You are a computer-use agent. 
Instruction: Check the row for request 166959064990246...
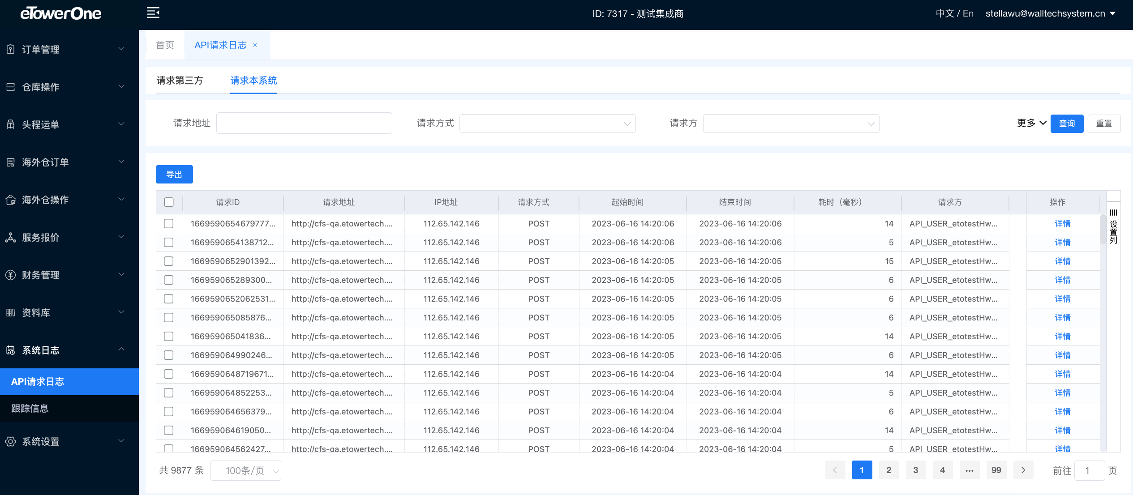click(169, 355)
